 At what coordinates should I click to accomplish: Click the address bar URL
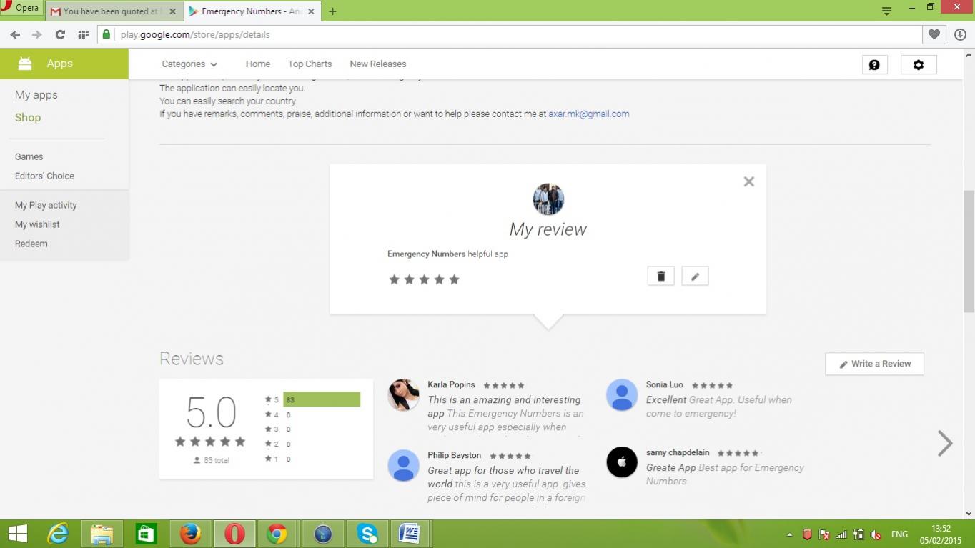[195, 34]
